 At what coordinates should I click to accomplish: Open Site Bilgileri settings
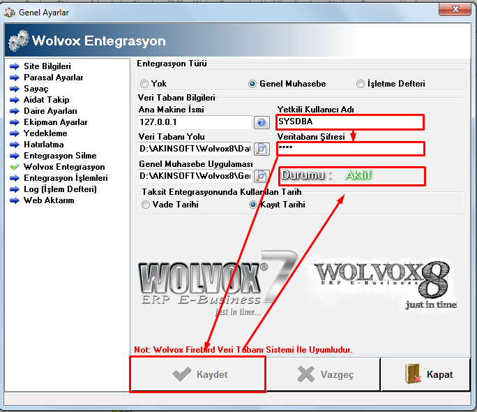coord(47,66)
